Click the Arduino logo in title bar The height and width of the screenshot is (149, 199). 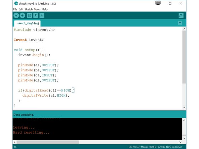[x=16, y=3]
